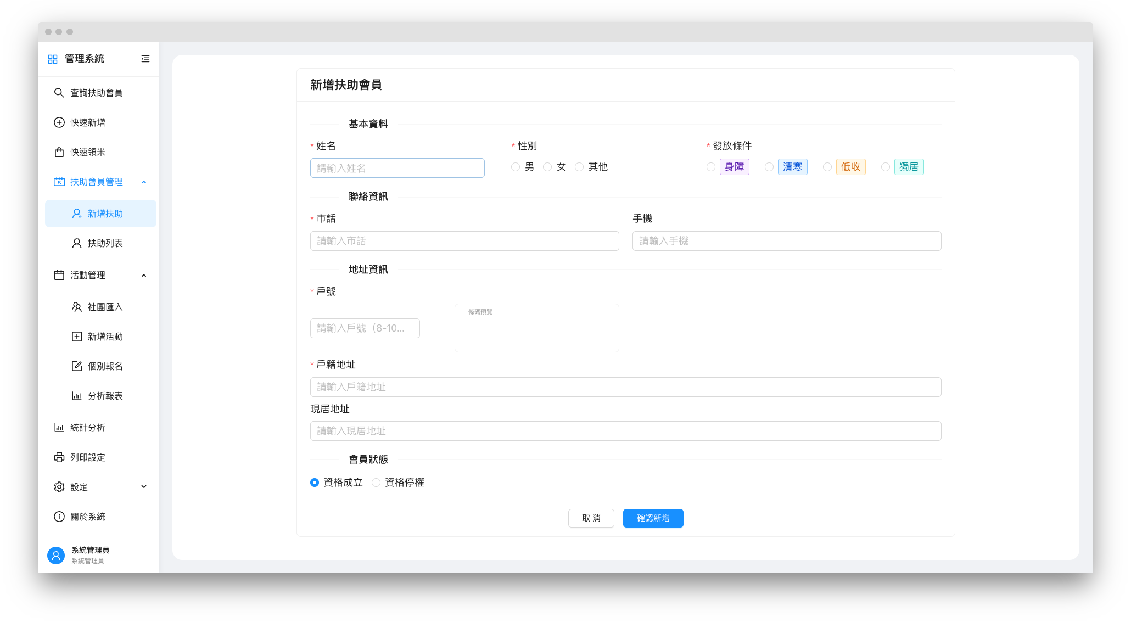Click the search icon for 查詢扶助會員
The height and width of the screenshot is (628, 1131).
tap(59, 93)
